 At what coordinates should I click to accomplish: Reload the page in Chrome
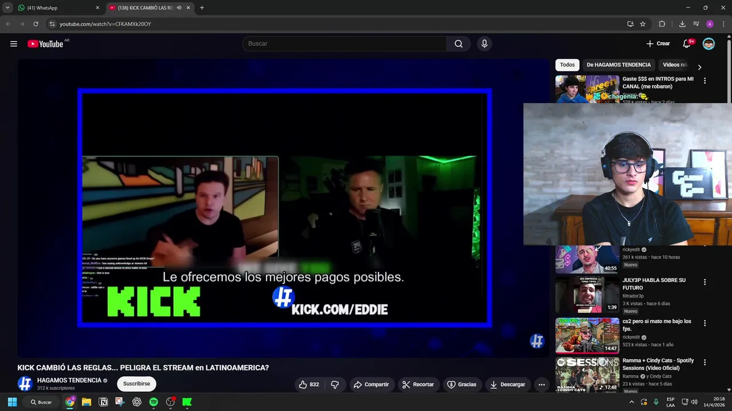pos(35,24)
